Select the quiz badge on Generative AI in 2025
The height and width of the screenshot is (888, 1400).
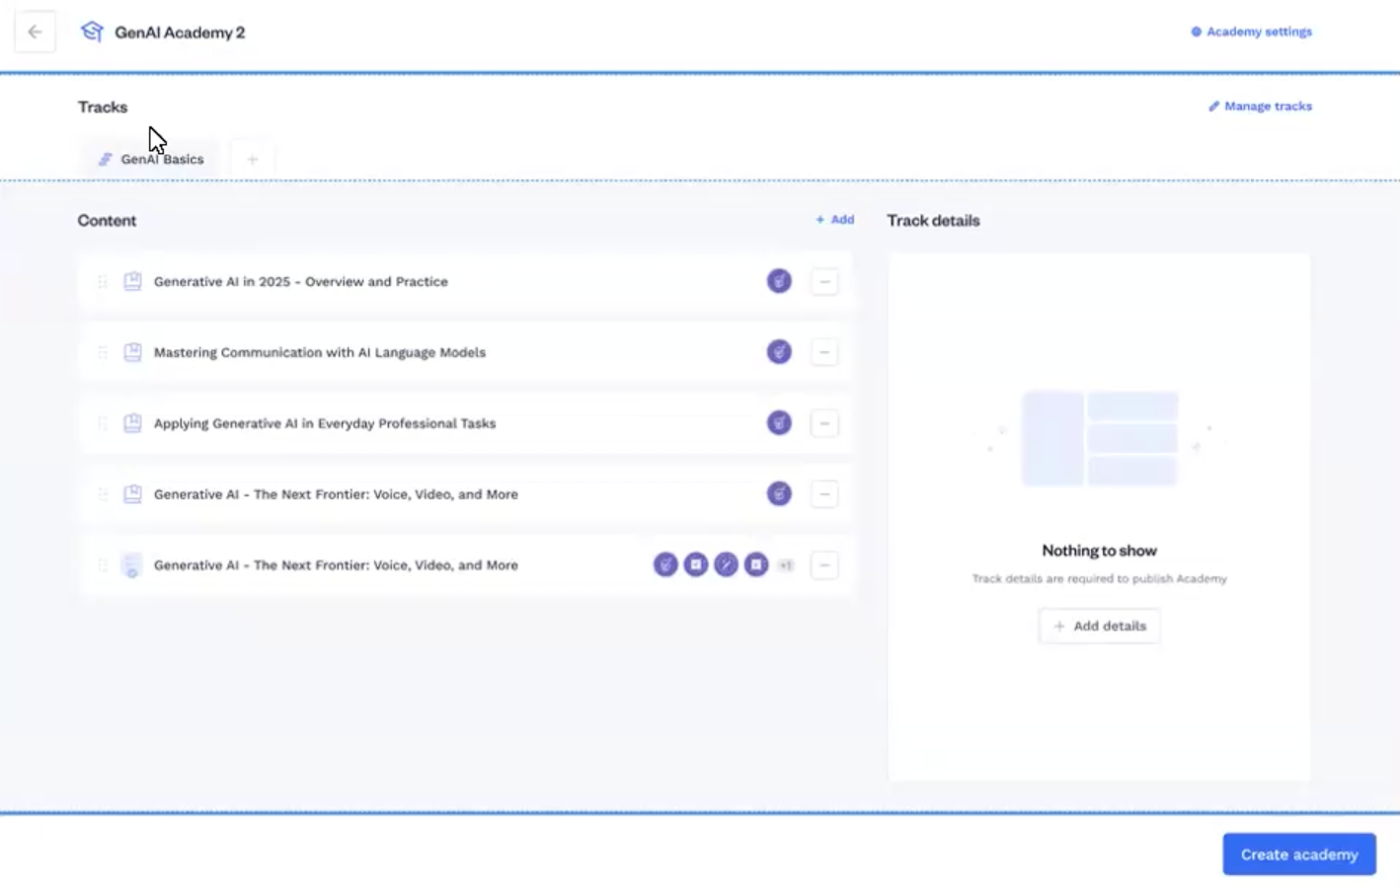(779, 281)
